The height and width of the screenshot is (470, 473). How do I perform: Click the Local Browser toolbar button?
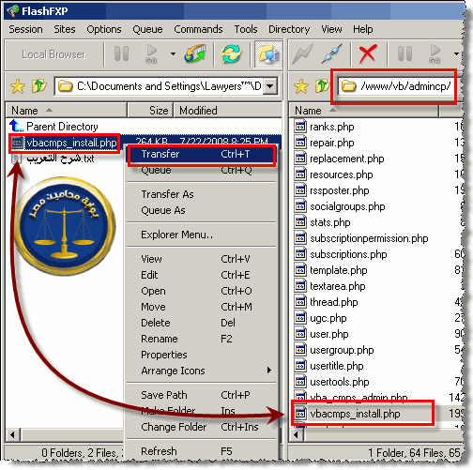53,54
